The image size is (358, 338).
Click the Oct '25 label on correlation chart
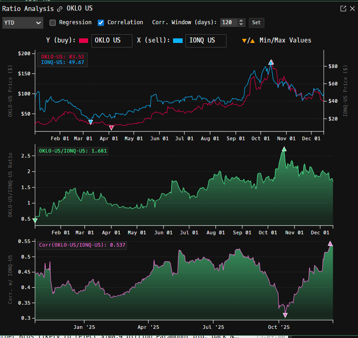(279, 327)
